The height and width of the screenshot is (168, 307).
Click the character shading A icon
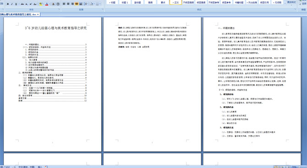pyautogui.click(x=53, y=4)
